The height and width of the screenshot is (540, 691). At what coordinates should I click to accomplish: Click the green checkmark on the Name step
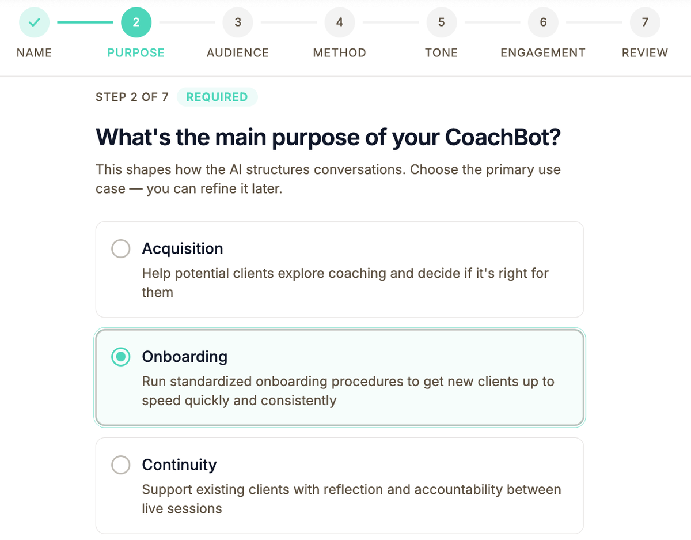pos(34,22)
